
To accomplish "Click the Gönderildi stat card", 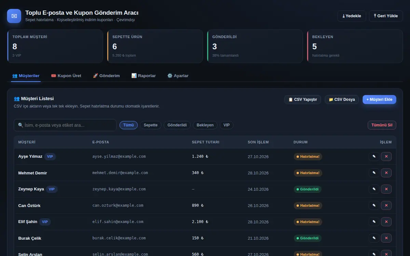I will [255, 46].
